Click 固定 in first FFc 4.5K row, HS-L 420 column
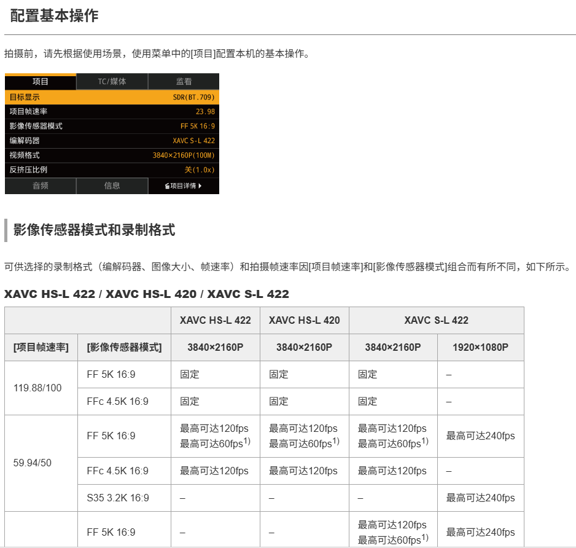This screenshot has width=576, height=548. (305, 402)
